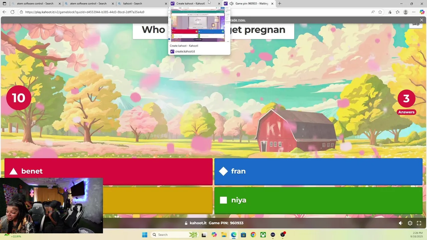Select the red 'benet' answer
This screenshot has height=240, width=427.
108,171
